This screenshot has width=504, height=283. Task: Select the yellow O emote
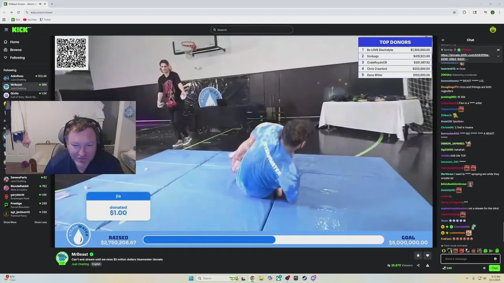coord(444,251)
